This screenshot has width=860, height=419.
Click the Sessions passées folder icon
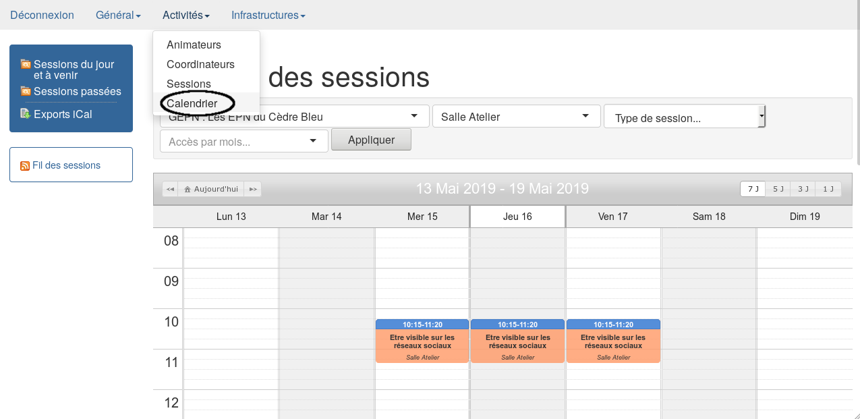tap(26, 91)
